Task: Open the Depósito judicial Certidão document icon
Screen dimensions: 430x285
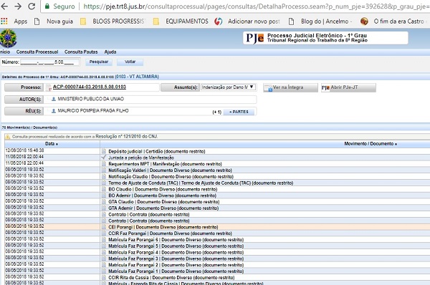Action: [104, 151]
